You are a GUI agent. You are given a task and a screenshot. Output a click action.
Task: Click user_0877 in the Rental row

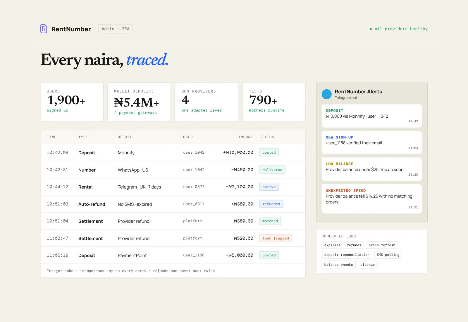click(x=194, y=187)
